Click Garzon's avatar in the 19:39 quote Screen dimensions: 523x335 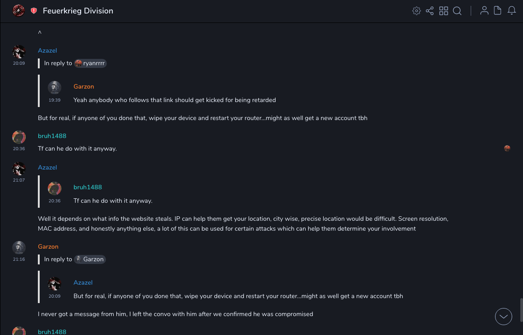pyautogui.click(x=55, y=88)
